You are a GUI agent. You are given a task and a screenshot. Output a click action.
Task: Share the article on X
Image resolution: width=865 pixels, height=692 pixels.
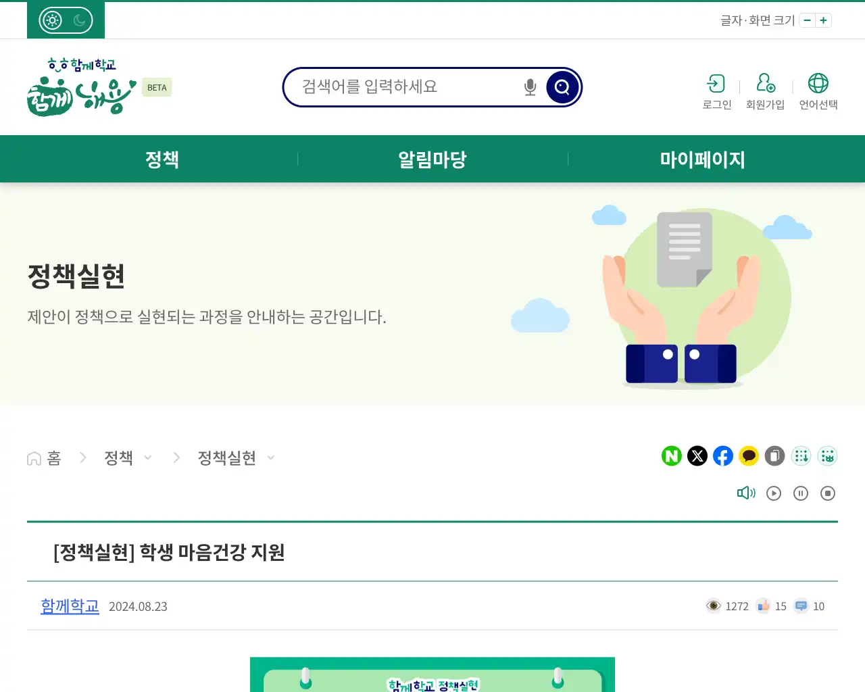tap(697, 456)
